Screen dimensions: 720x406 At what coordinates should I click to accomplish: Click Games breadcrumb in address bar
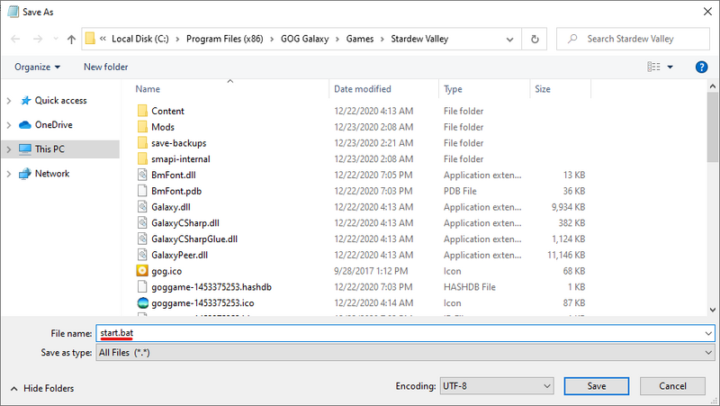[359, 39]
